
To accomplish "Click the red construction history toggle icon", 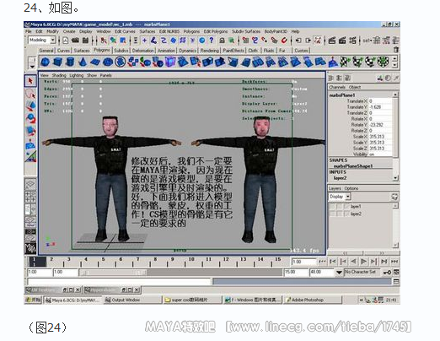I will click(318, 41).
